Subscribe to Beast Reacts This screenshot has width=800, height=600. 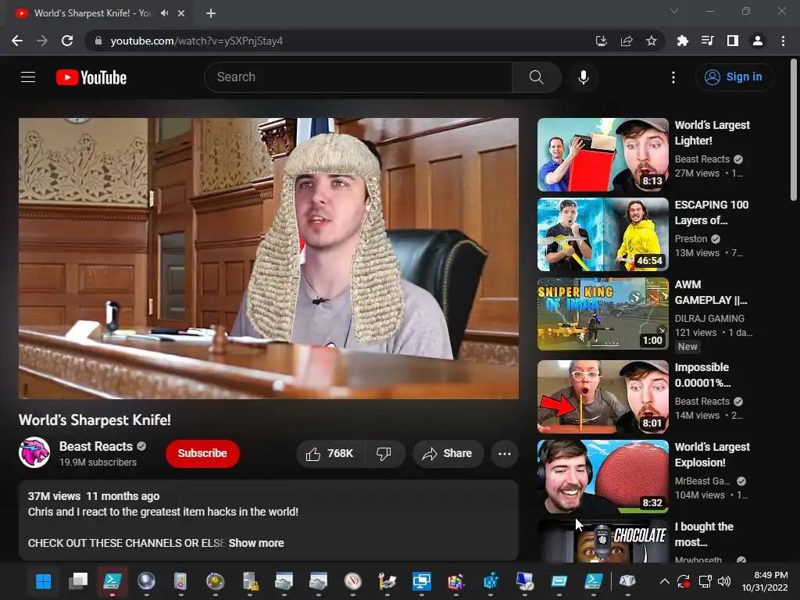click(202, 454)
